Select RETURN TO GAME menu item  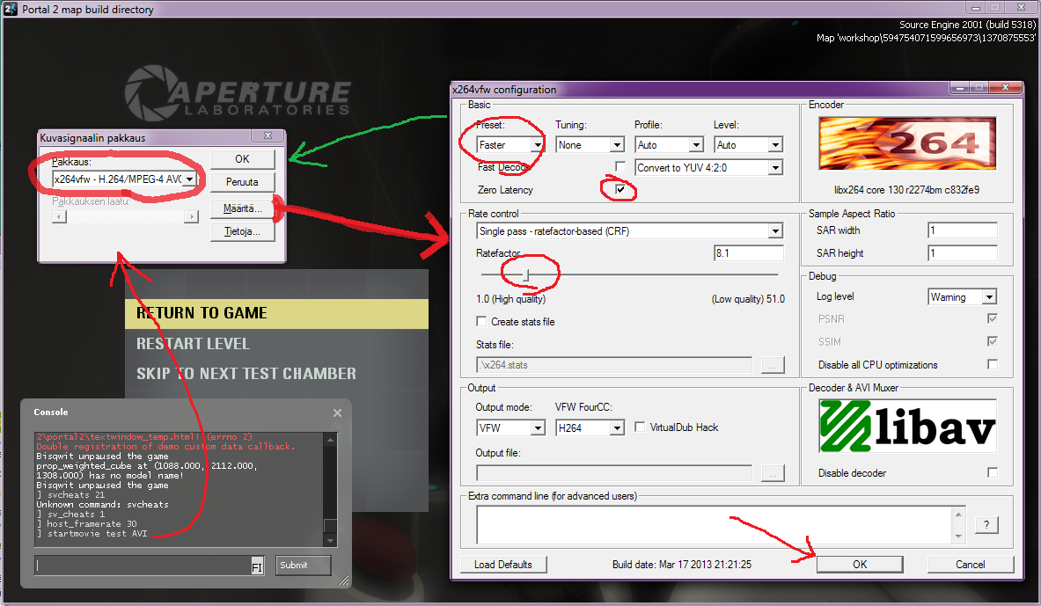pyautogui.click(x=277, y=313)
